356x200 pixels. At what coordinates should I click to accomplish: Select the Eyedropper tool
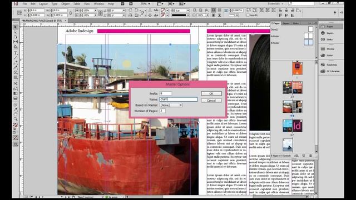(x=16, y=109)
